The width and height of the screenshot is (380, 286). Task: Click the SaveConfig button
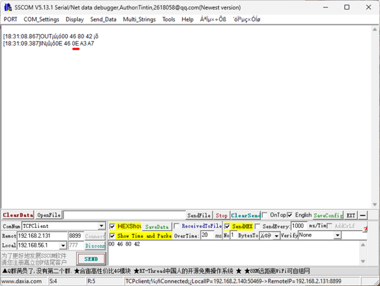328,215
